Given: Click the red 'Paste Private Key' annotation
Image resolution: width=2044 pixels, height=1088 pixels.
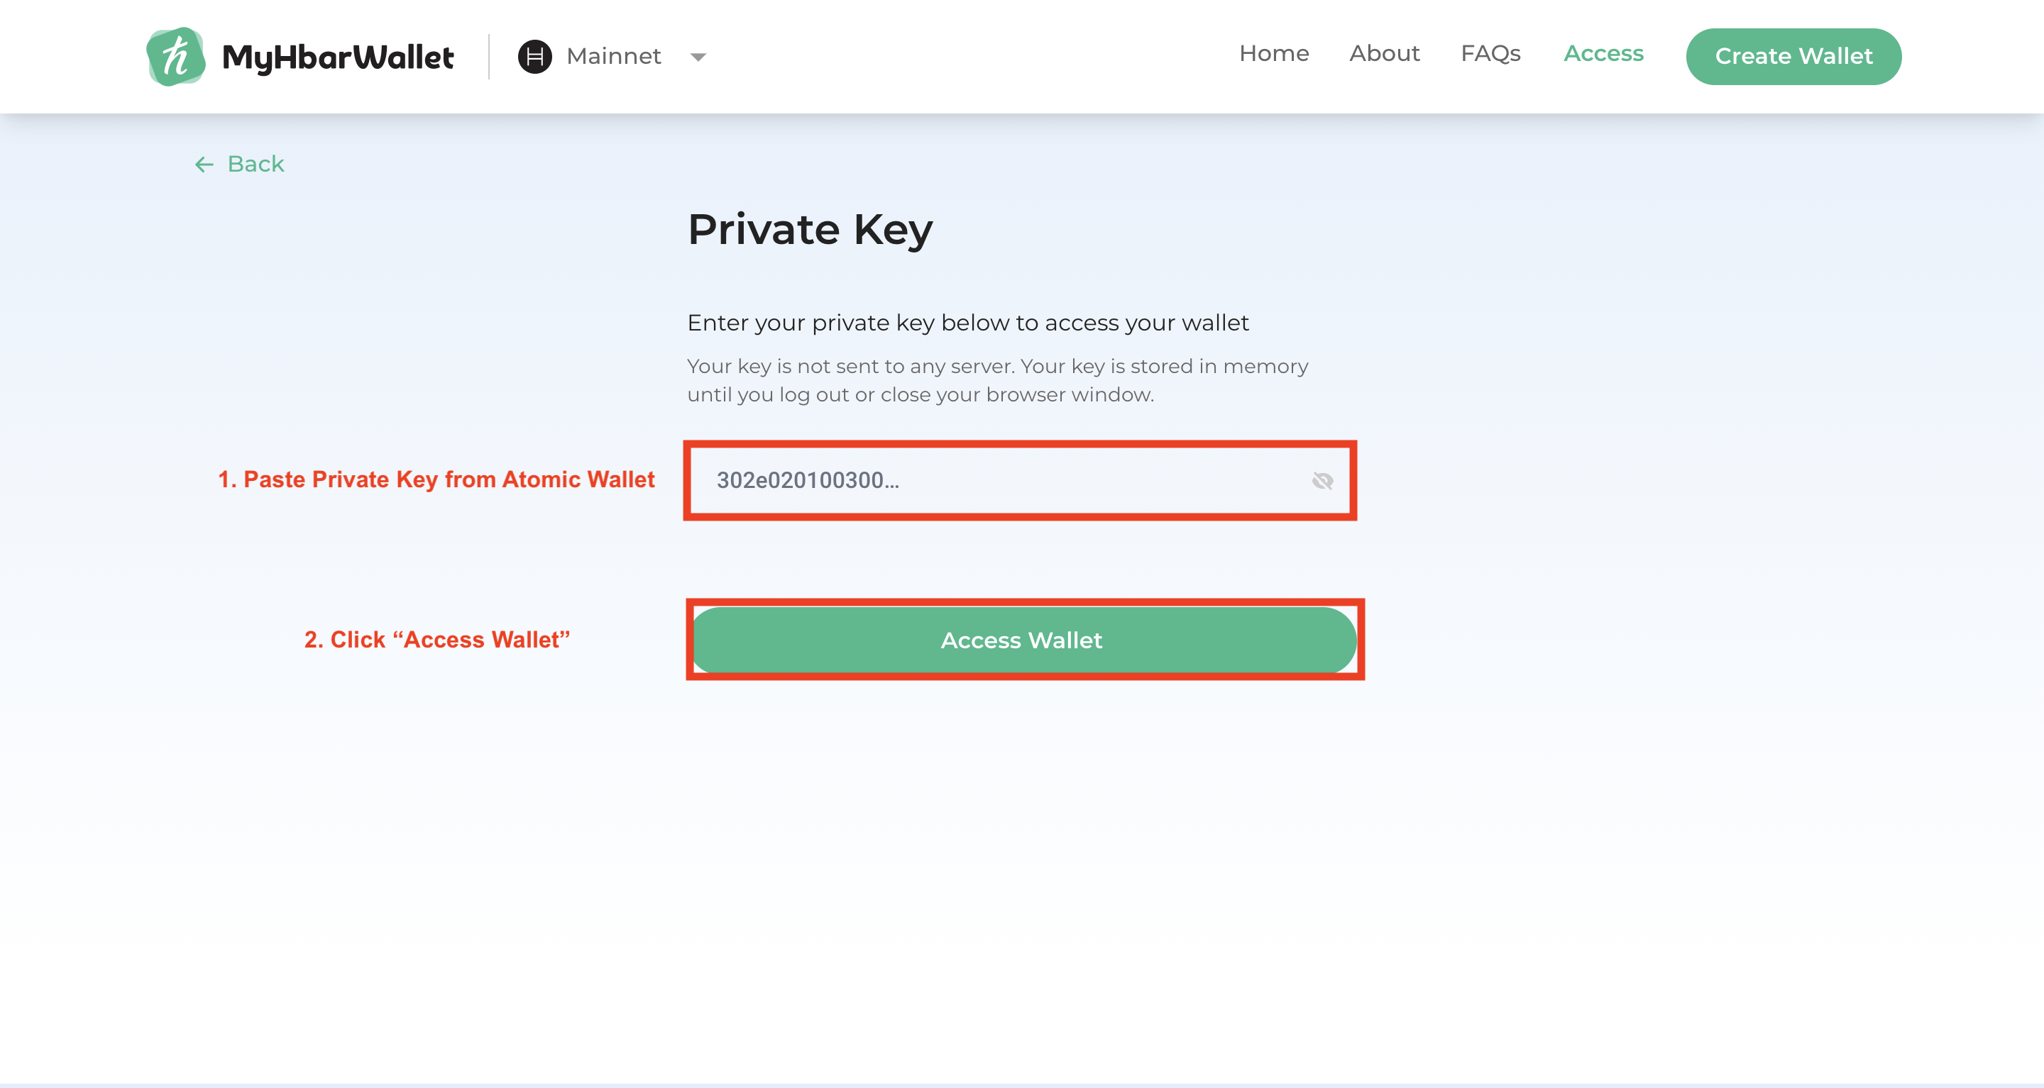Looking at the screenshot, I should tap(436, 479).
